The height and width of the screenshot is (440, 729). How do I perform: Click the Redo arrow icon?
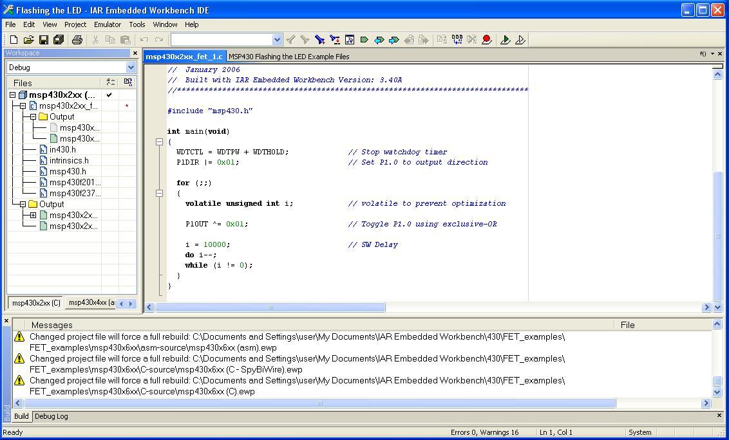point(159,40)
